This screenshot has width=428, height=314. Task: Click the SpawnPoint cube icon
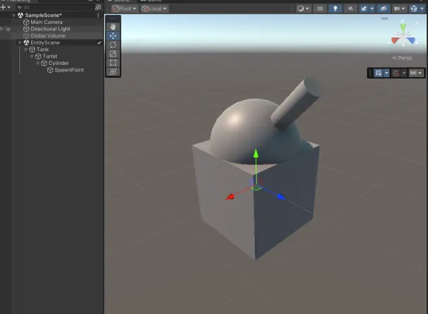point(50,70)
